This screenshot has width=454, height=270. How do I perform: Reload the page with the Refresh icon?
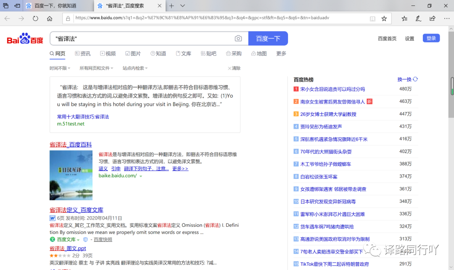(x=35, y=18)
